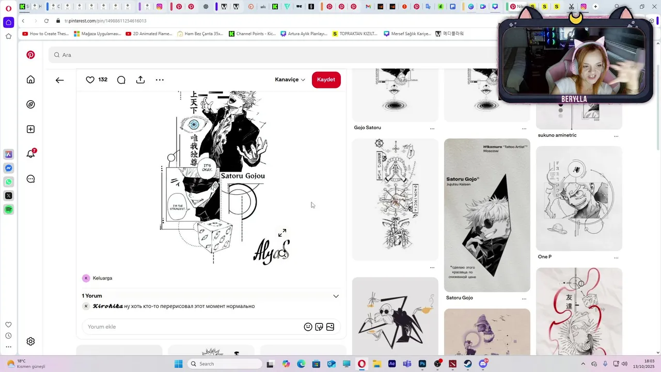Open 'Mağaza Uygulaması...' bookmark

(x=98, y=34)
